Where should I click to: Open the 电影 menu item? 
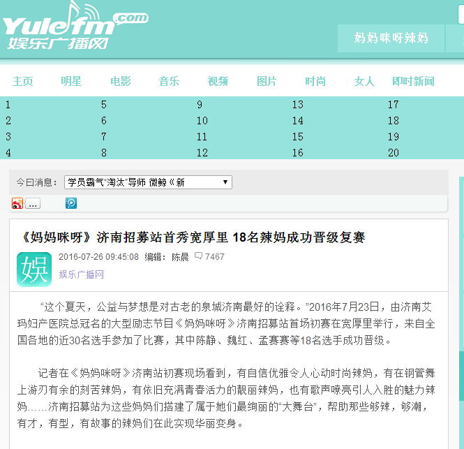(x=120, y=81)
